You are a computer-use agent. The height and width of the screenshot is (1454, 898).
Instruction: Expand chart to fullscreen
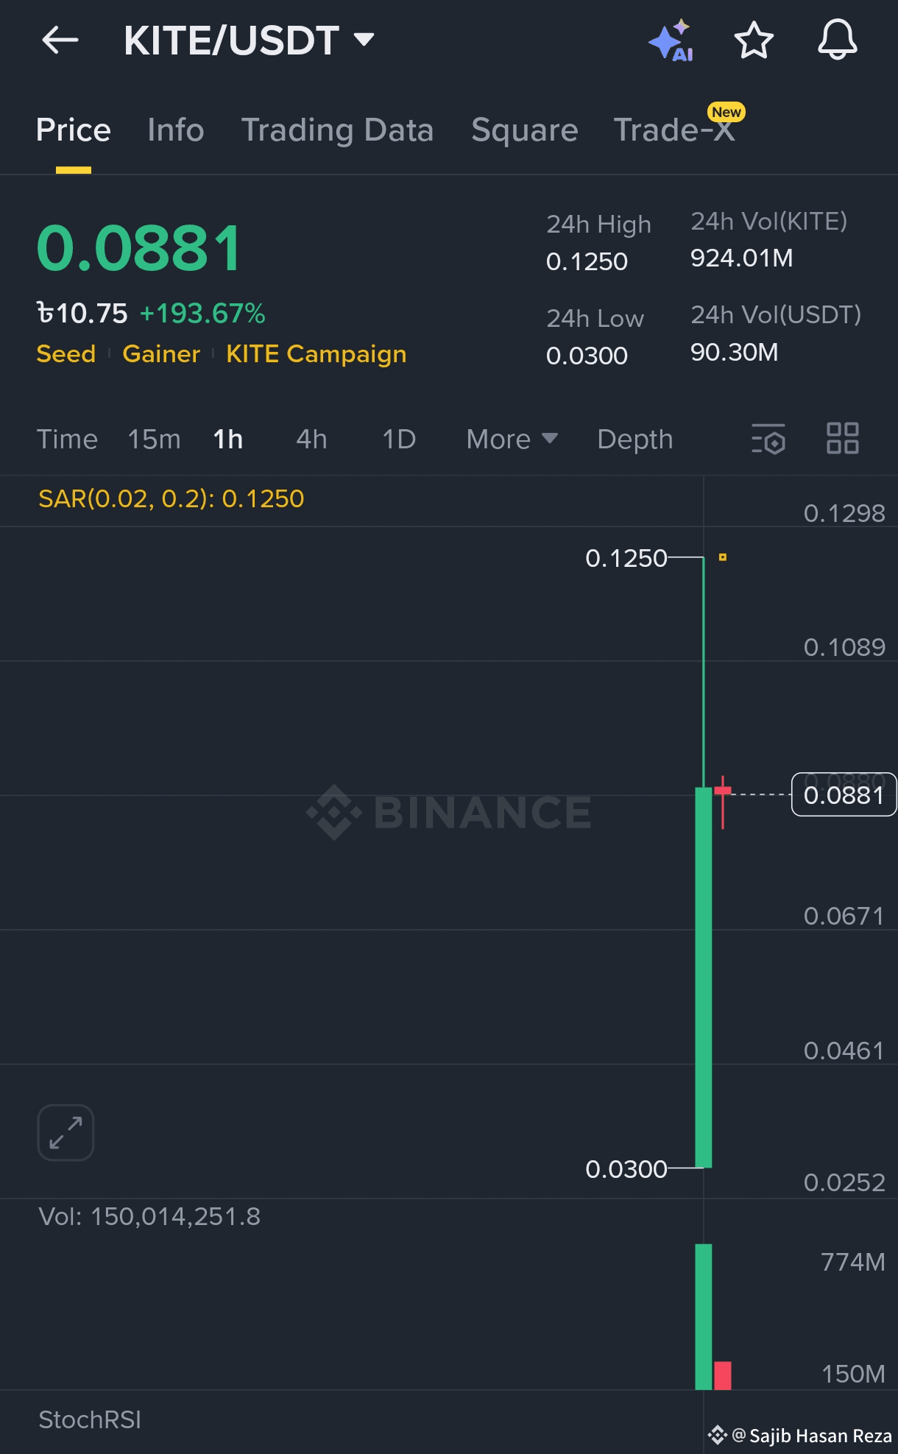click(x=66, y=1132)
